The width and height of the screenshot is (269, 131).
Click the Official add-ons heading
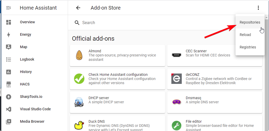[93, 39]
